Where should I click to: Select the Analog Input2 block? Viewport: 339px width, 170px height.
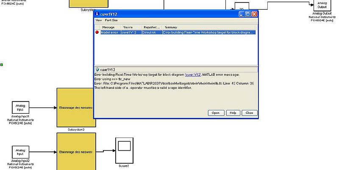coord(21,151)
